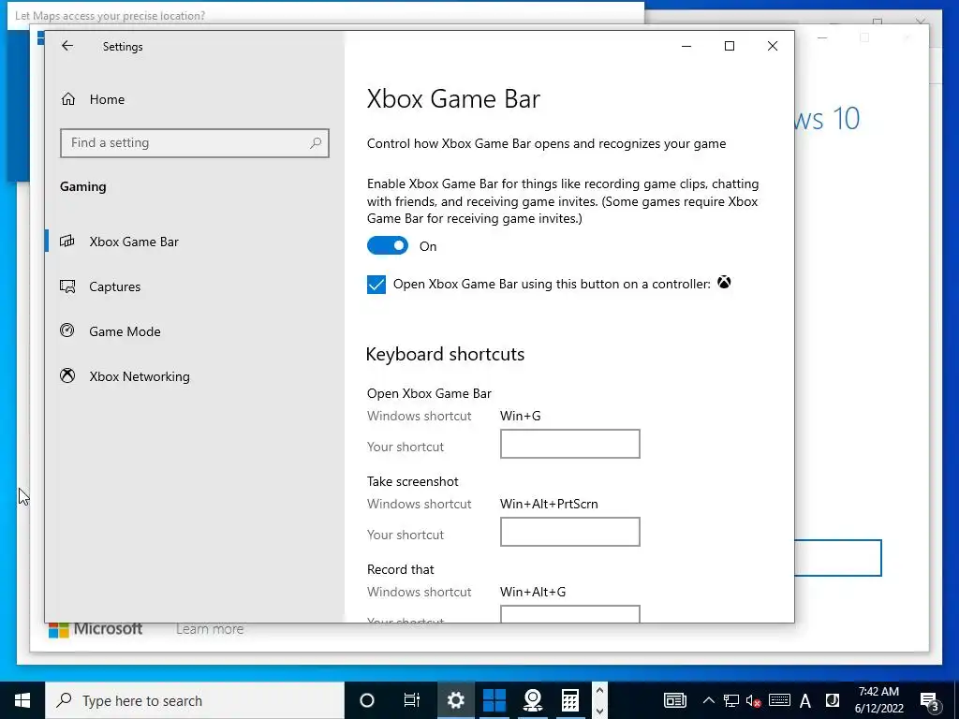The width and height of the screenshot is (959, 719).
Task: Open News and interests from the taskbar
Action: (675, 700)
